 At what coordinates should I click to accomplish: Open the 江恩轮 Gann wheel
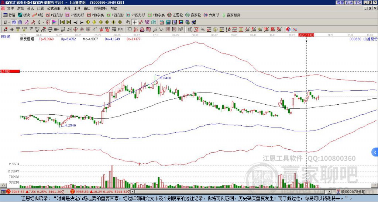pos(175,15)
